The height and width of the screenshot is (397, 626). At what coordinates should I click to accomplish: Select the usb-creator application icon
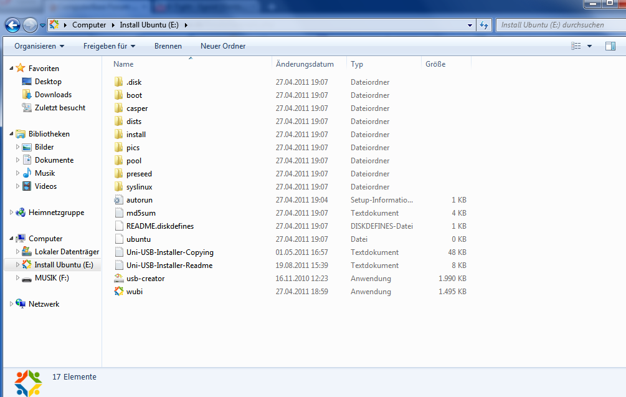(x=118, y=279)
